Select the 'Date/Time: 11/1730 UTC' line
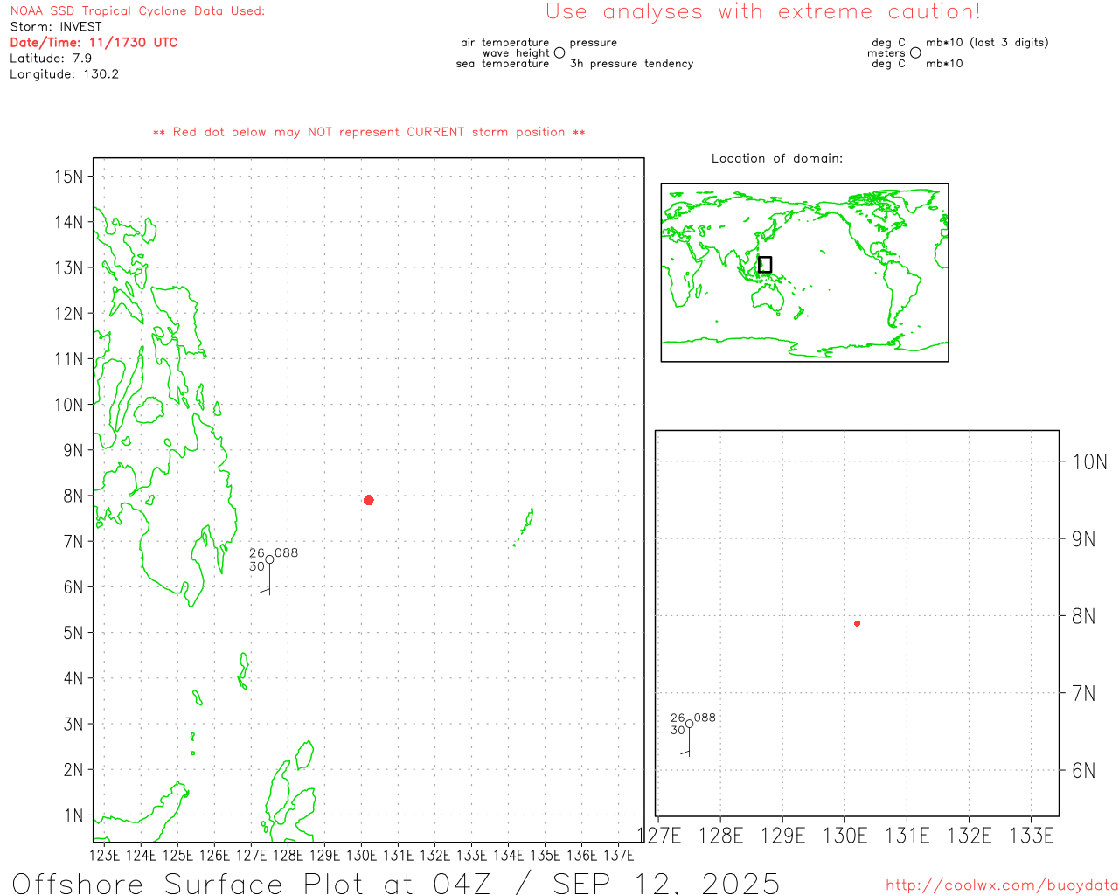The height and width of the screenshot is (895, 1119). (94, 43)
